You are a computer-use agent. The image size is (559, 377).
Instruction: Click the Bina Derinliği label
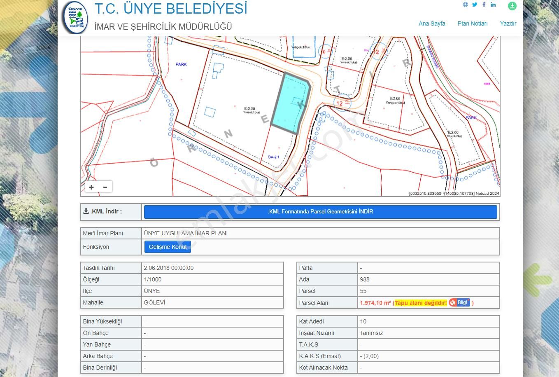[100, 368]
